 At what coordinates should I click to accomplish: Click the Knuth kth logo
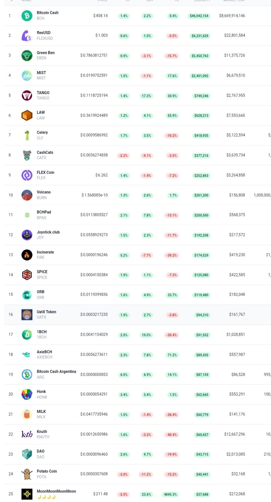tap(27, 434)
